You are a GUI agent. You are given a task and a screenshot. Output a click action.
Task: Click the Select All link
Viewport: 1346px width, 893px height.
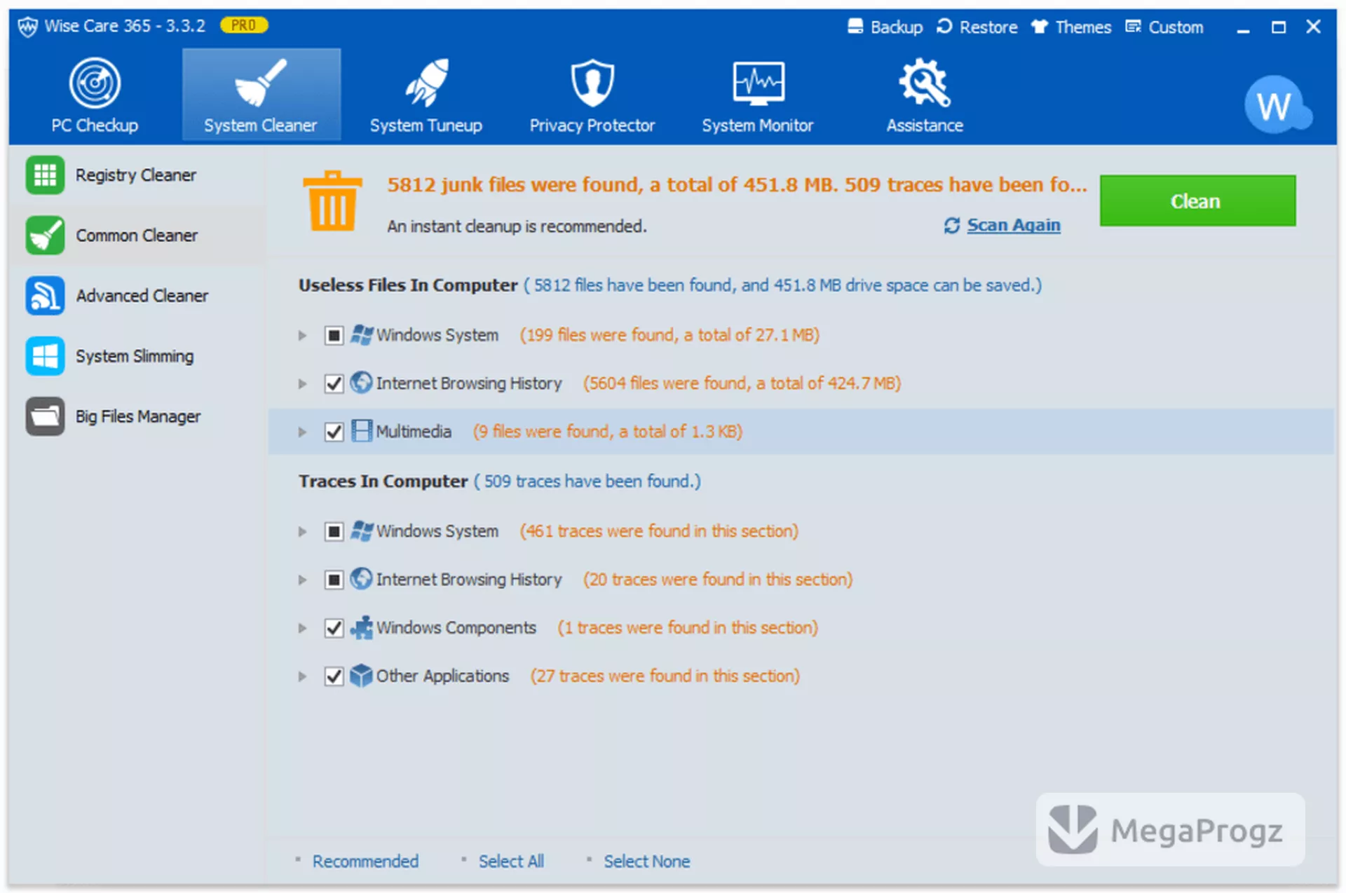tap(511, 861)
